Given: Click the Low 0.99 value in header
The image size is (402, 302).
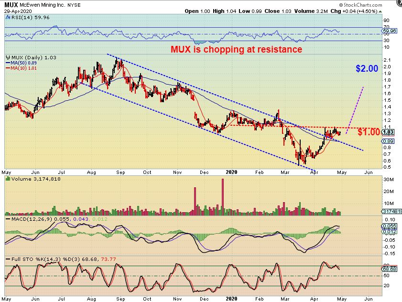Looking at the screenshot, I should click(x=250, y=11).
